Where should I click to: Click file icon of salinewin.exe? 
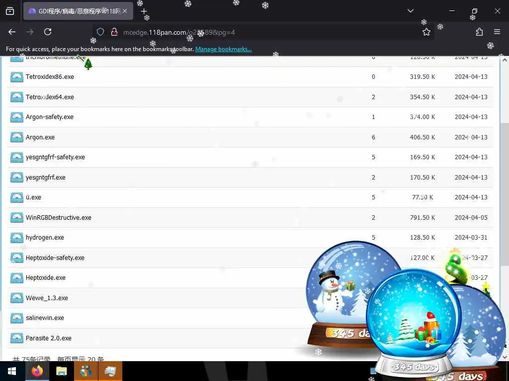point(16,318)
